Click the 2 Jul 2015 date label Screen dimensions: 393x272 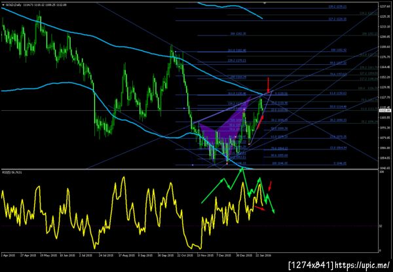coord(86,256)
